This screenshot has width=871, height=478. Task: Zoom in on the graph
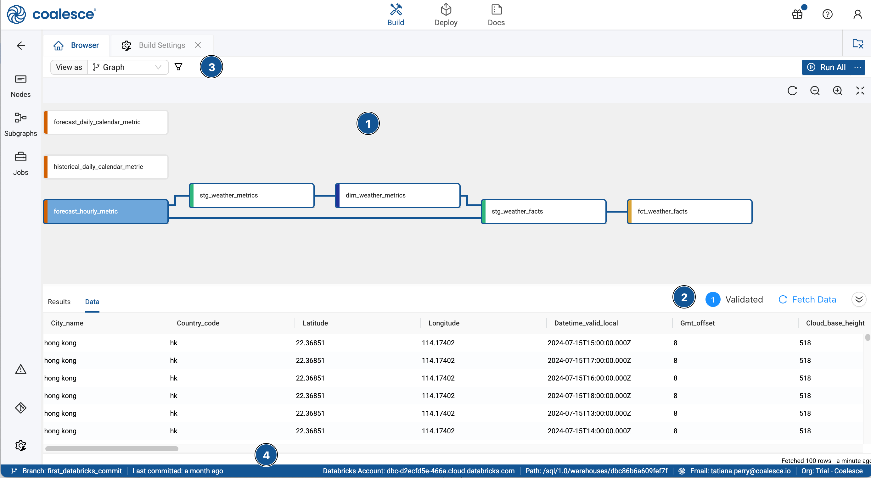click(x=838, y=91)
